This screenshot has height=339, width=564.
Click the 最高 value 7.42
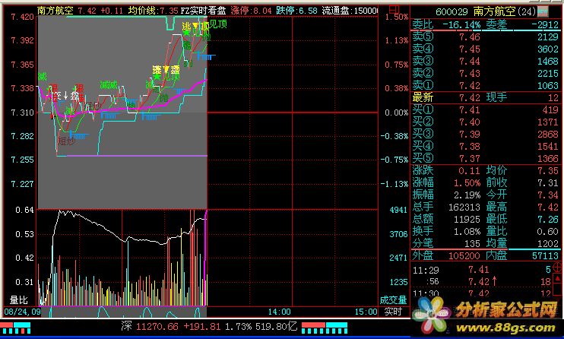[x=548, y=208]
